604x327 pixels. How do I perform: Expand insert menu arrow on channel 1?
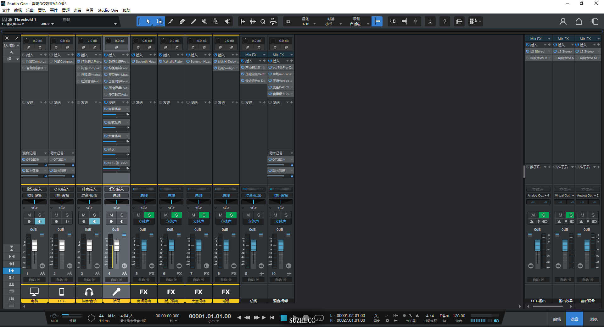tap(41, 55)
